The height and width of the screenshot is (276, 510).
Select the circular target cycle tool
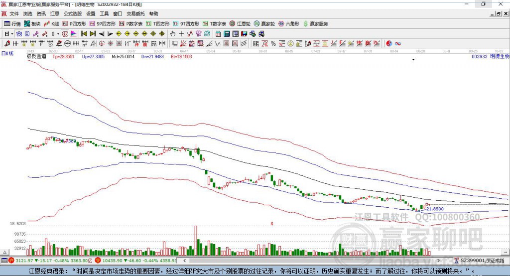102,44
